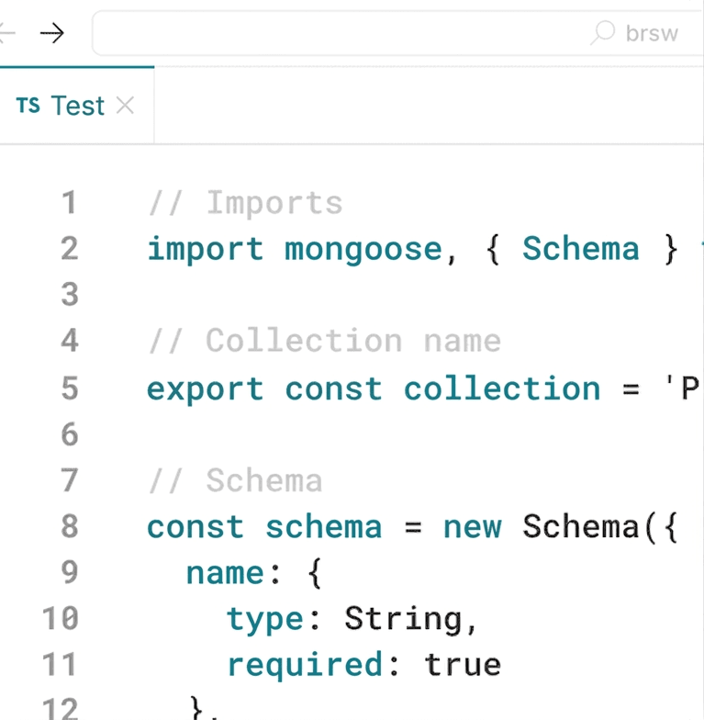
Task: Click the magnifier search icon
Action: (x=602, y=34)
